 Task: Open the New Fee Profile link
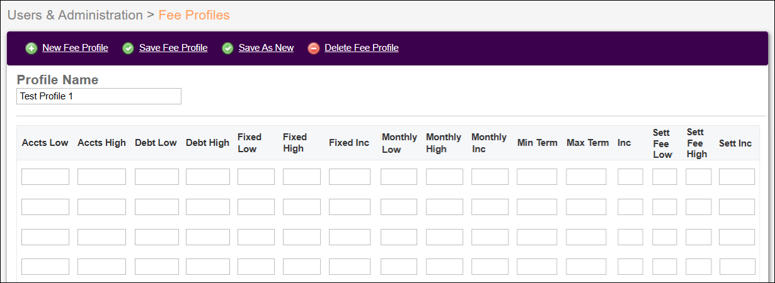pos(75,48)
